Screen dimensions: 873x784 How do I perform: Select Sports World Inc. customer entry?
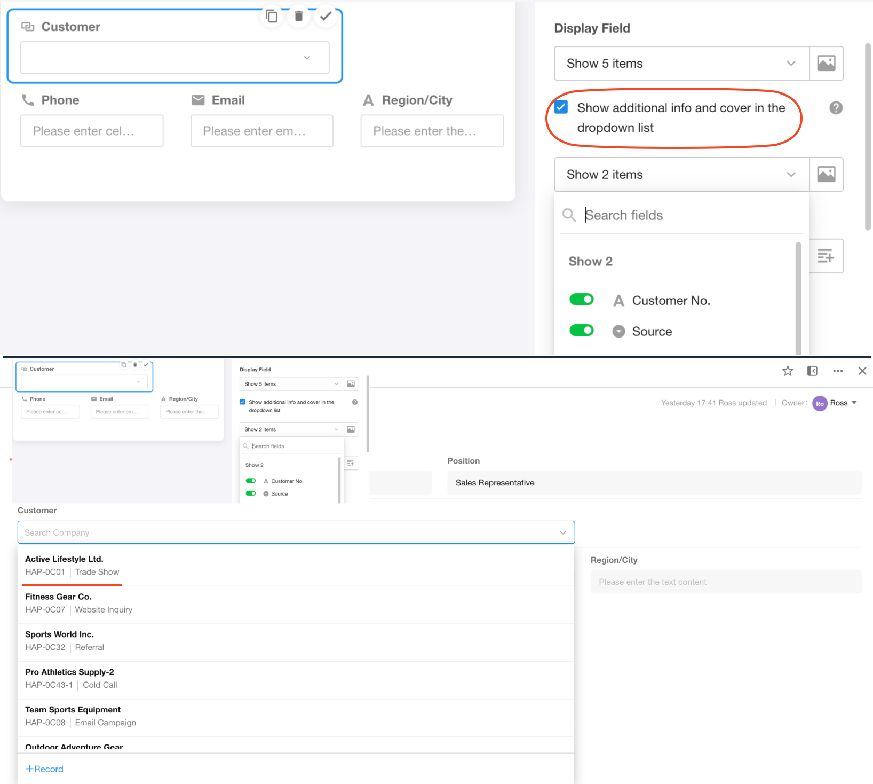pyautogui.click(x=59, y=634)
